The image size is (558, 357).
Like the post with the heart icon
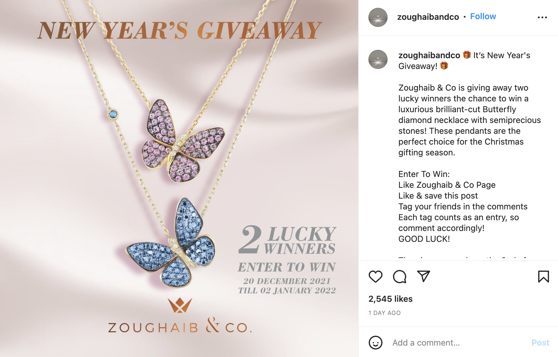coord(376,277)
